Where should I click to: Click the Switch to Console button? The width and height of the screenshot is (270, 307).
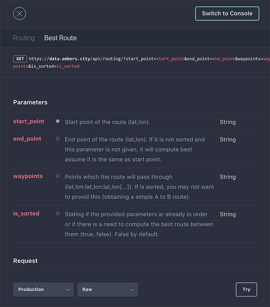point(227,14)
